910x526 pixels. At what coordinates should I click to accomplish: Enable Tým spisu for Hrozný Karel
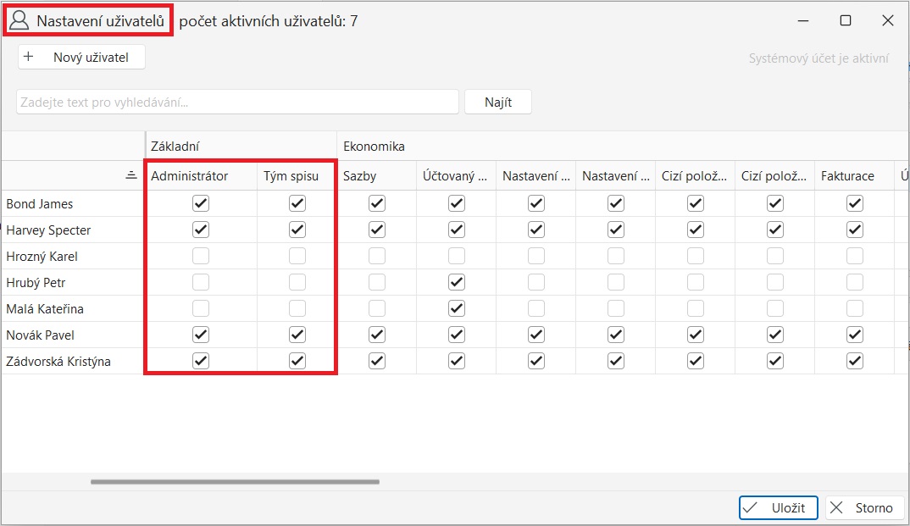(x=297, y=256)
